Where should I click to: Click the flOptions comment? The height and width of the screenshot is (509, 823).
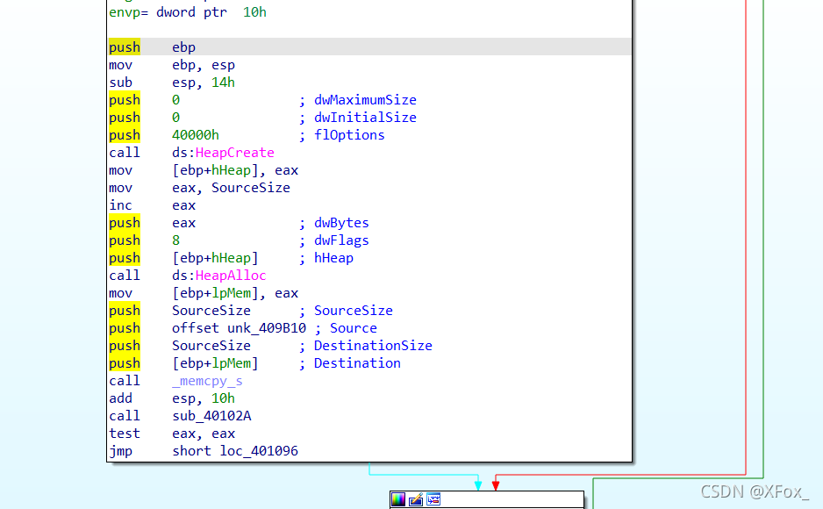coord(349,135)
